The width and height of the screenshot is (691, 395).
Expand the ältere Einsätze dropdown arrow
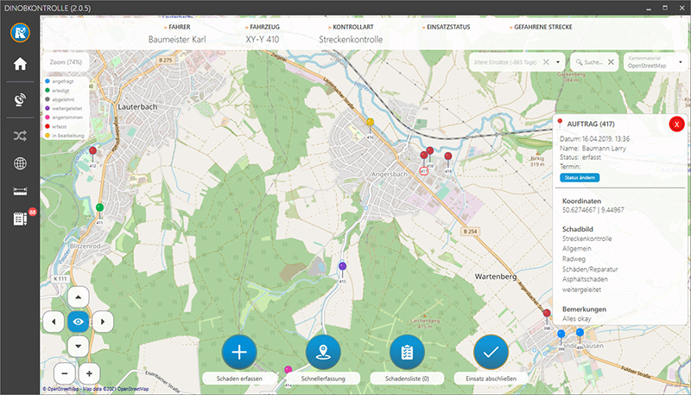click(x=559, y=62)
